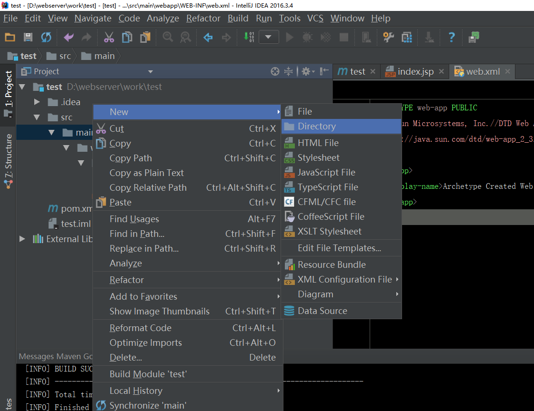Open the Help question mark icon
The image size is (534, 411).
[452, 37]
